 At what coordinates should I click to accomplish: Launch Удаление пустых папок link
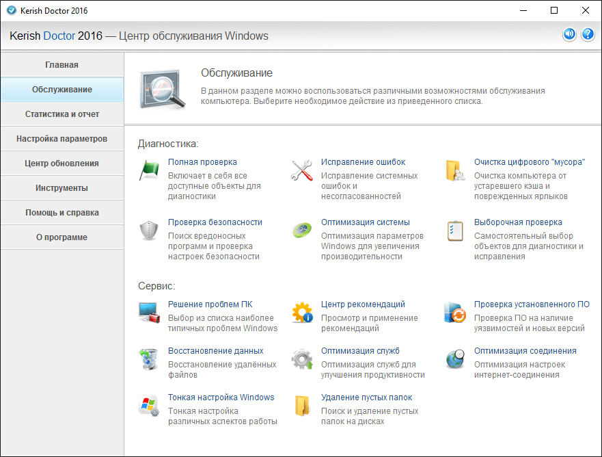click(366, 397)
